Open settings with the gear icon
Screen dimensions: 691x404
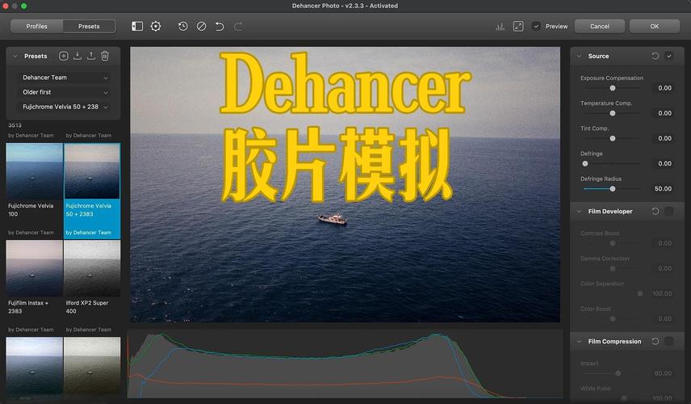[156, 26]
